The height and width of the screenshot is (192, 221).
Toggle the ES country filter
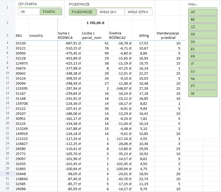tap(203, 49)
